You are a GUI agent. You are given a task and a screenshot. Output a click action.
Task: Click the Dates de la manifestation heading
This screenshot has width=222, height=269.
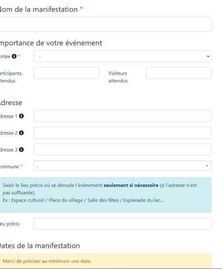pos(39,245)
